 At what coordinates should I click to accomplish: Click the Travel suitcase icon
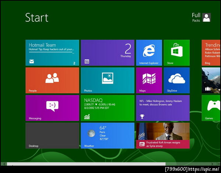tap(207, 89)
